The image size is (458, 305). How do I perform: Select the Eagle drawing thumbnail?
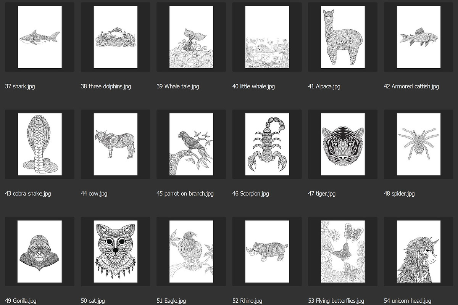[x=191, y=252]
